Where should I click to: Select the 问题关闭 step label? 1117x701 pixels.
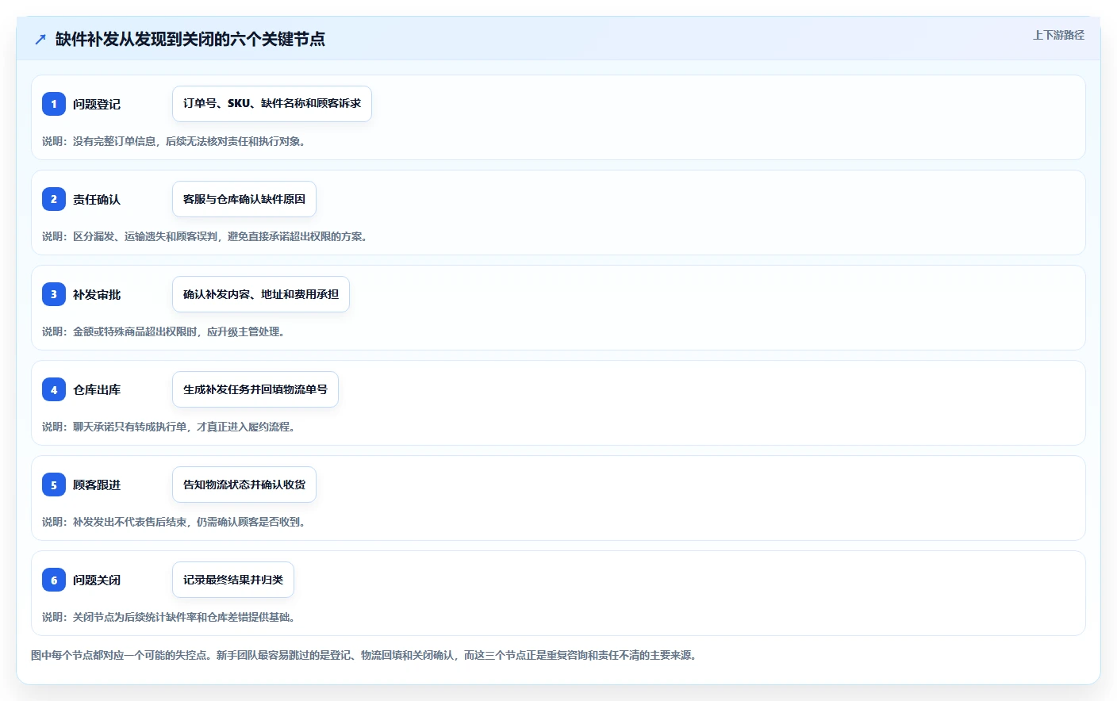point(97,580)
